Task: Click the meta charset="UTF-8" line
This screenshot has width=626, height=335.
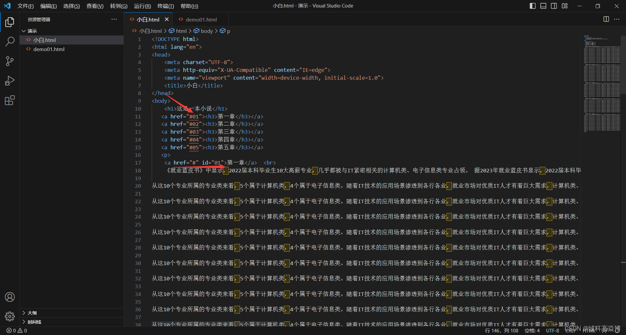Action: (x=199, y=62)
